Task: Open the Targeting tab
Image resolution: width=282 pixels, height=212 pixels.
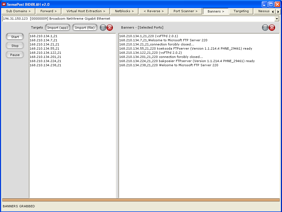Action: 241,11
